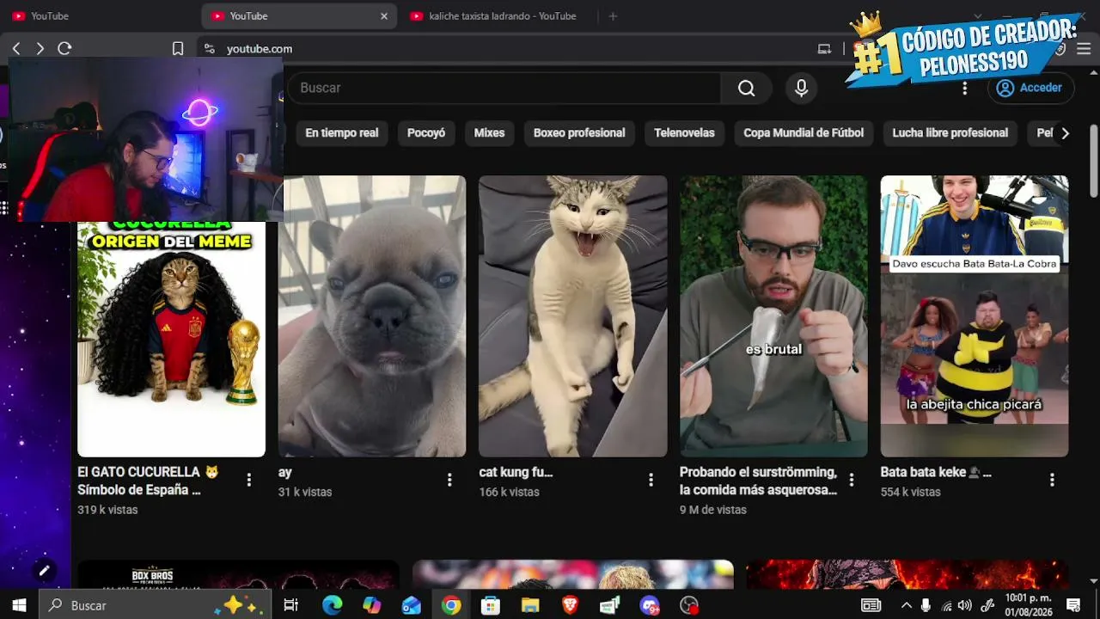The image size is (1100, 619).
Task: Open the browser hamburger menu
Action: click(1084, 49)
